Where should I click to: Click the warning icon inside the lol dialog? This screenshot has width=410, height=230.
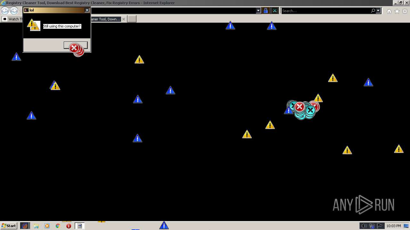tap(33, 25)
